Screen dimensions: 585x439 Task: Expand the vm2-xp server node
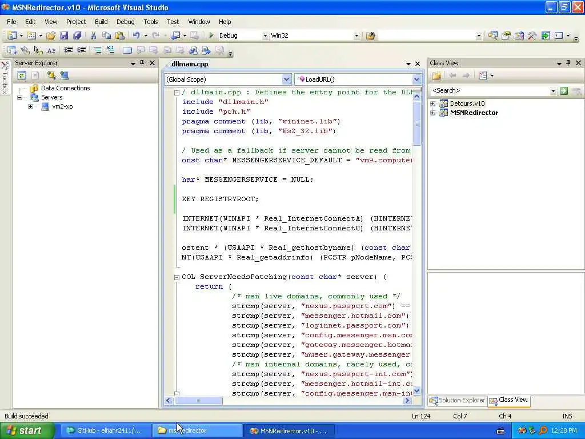(x=31, y=106)
